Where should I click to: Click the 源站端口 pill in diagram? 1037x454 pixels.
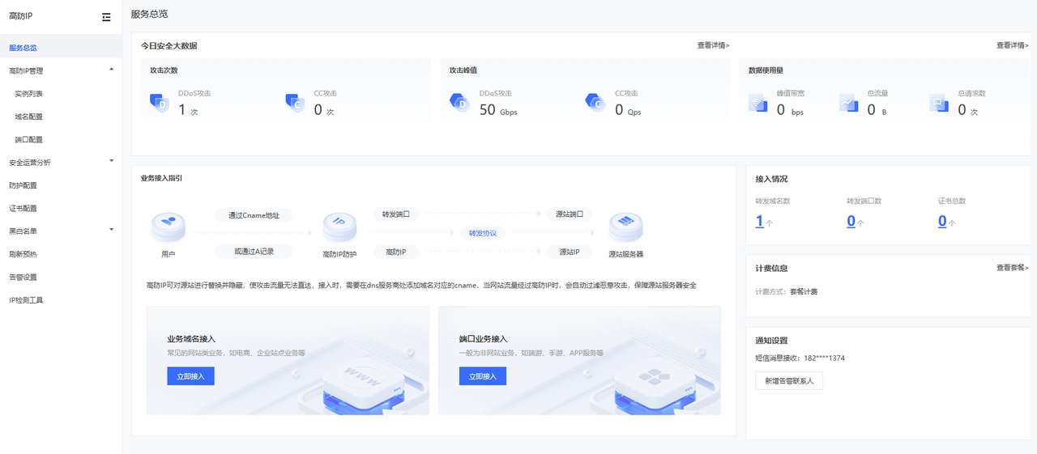570,214
